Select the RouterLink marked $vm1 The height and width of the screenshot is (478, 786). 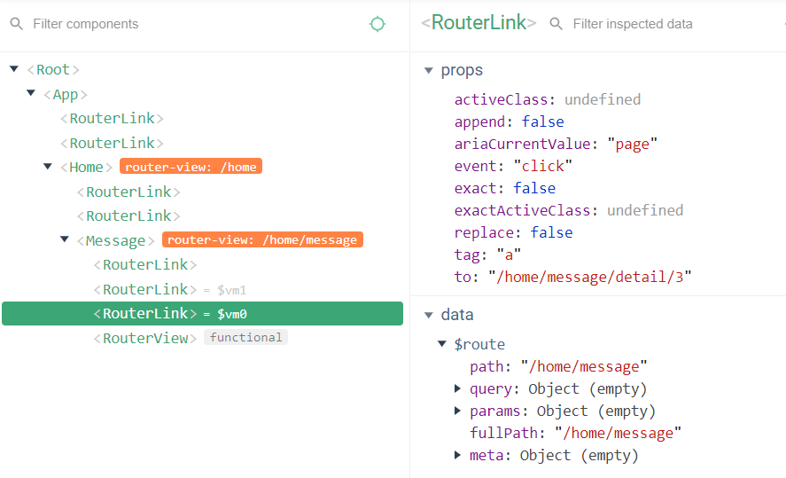tap(145, 289)
